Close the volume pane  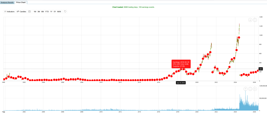[255, 89]
